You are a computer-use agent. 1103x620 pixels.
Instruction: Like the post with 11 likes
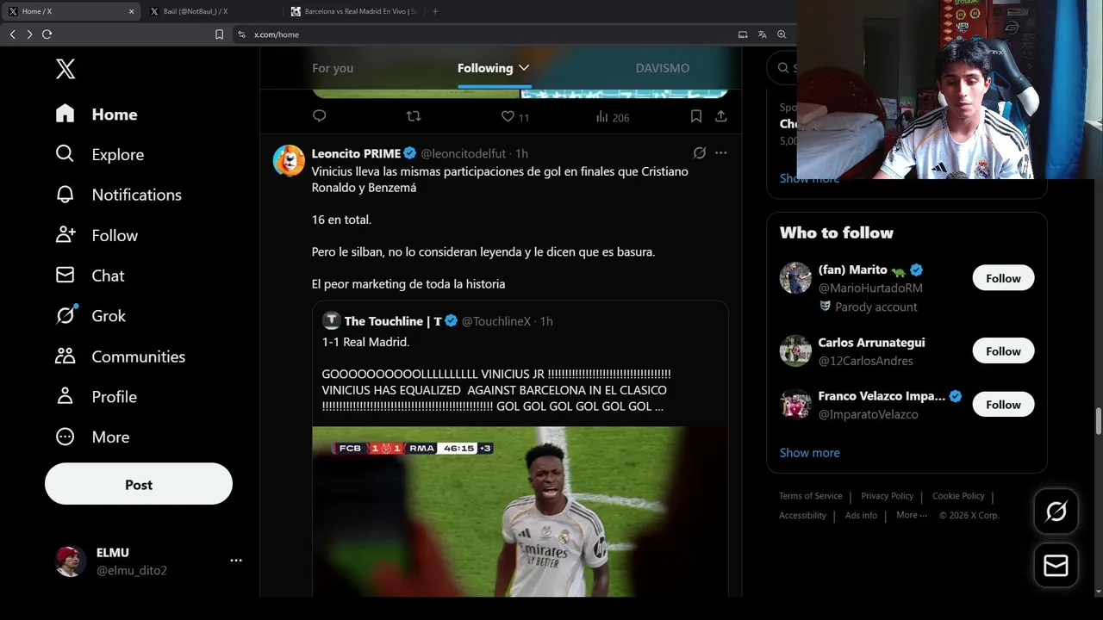(515, 116)
